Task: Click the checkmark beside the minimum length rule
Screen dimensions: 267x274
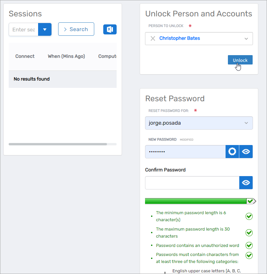Action: (x=249, y=216)
